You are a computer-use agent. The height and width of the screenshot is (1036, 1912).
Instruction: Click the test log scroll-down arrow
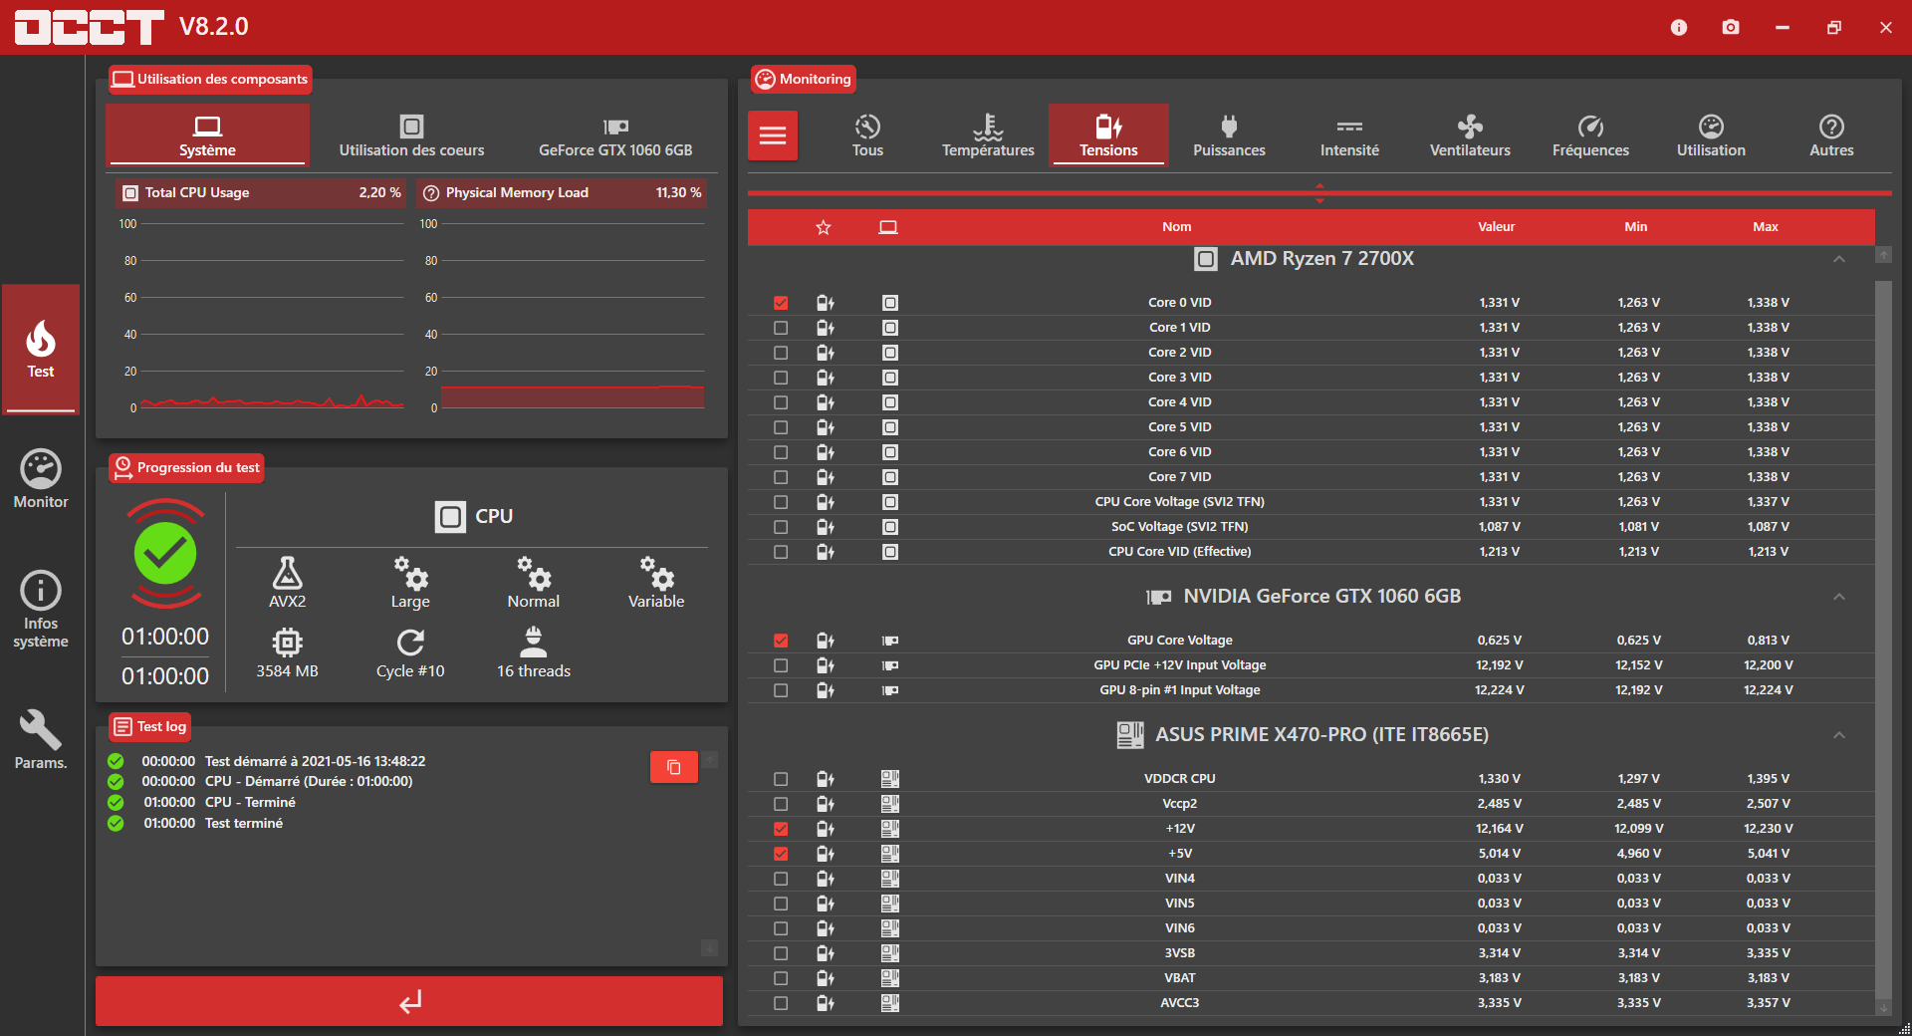pyautogui.click(x=709, y=947)
